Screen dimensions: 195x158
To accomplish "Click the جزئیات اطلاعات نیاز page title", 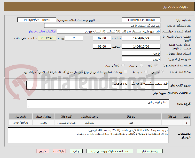I will [176, 7].
